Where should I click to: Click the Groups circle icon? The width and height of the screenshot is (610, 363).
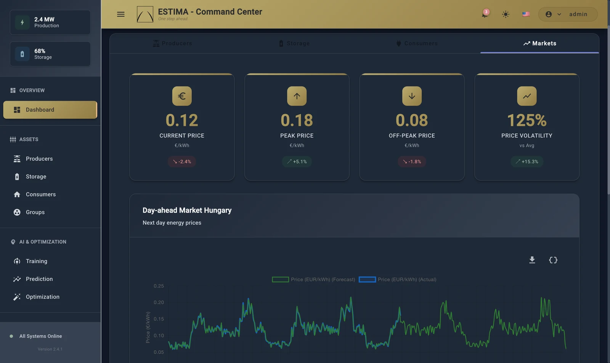(17, 212)
